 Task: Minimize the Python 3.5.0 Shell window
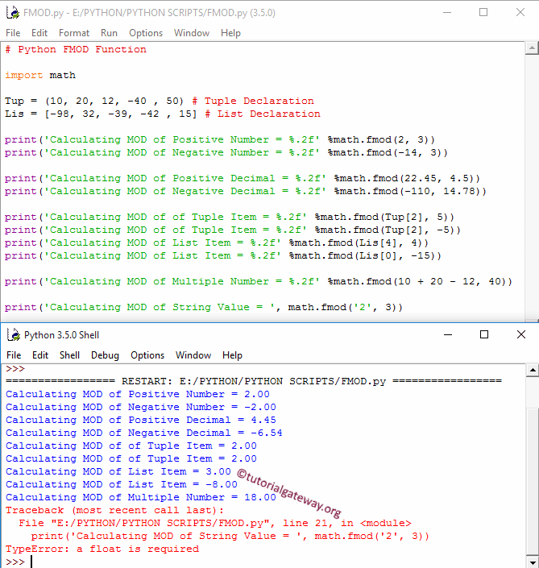point(448,334)
